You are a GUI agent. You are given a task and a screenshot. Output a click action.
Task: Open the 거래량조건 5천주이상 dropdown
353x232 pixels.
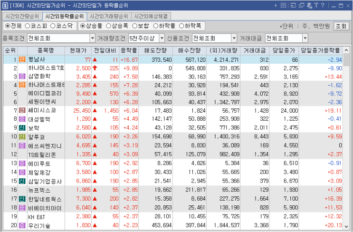tap(162, 39)
